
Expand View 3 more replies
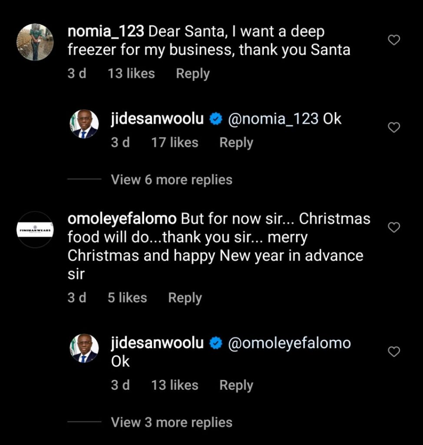coord(172,422)
